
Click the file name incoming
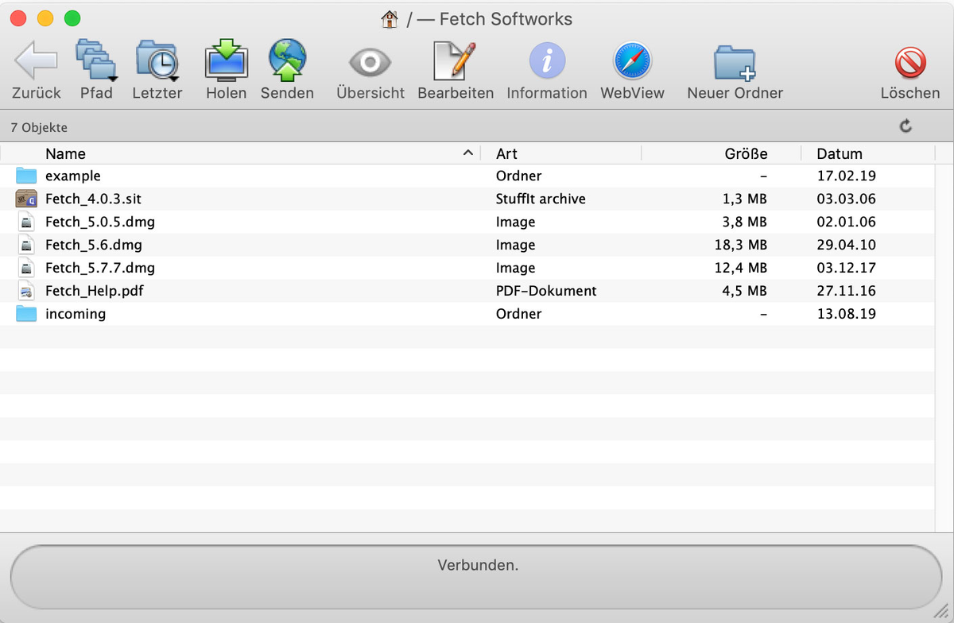(76, 314)
